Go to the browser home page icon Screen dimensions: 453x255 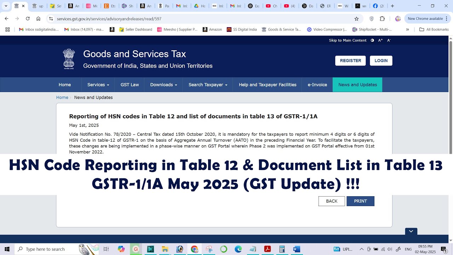(38, 19)
